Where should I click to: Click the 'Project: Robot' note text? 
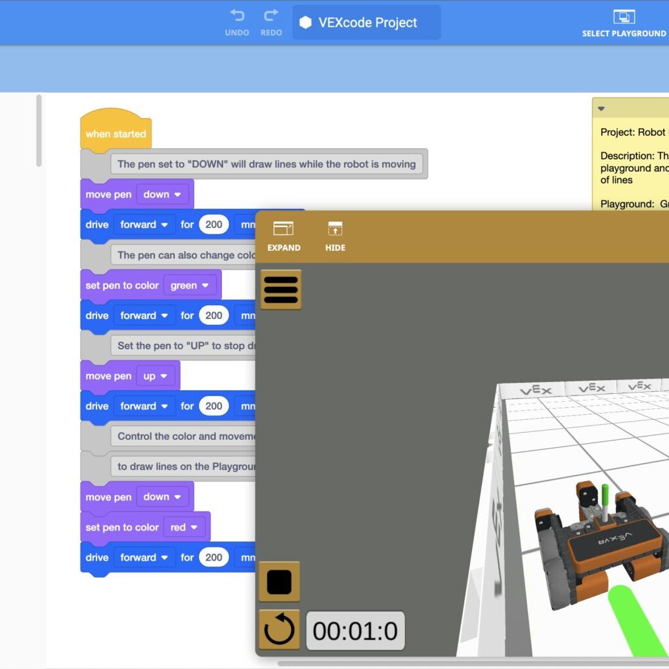point(633,132)
